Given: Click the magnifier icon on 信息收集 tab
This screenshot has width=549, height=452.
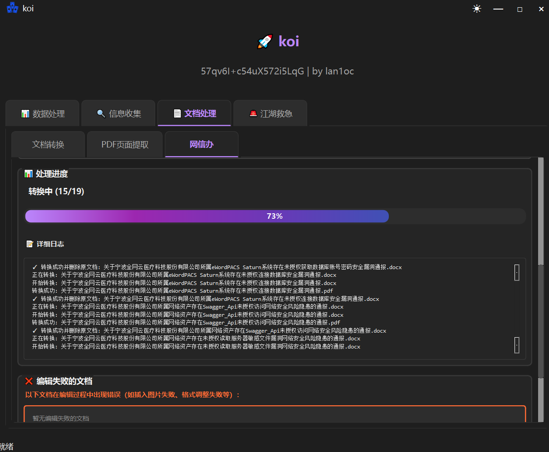Looking at the screenshot, I should coord(101,113).
